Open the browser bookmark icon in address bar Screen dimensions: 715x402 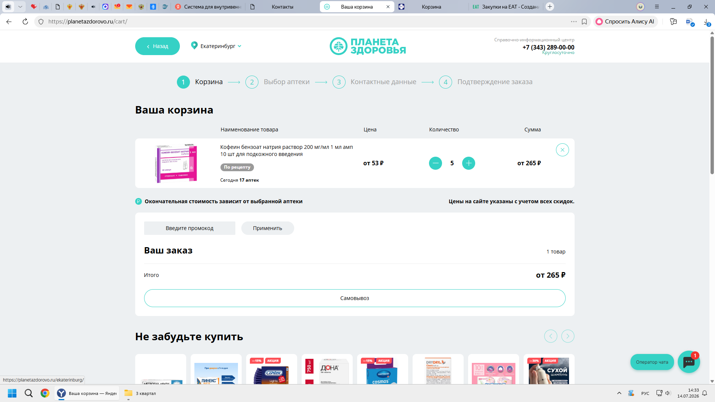click(x=584, y=22)
